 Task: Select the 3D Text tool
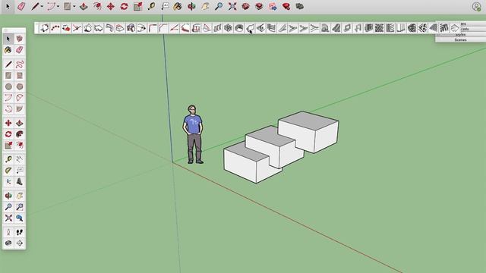tap(20, 182)
